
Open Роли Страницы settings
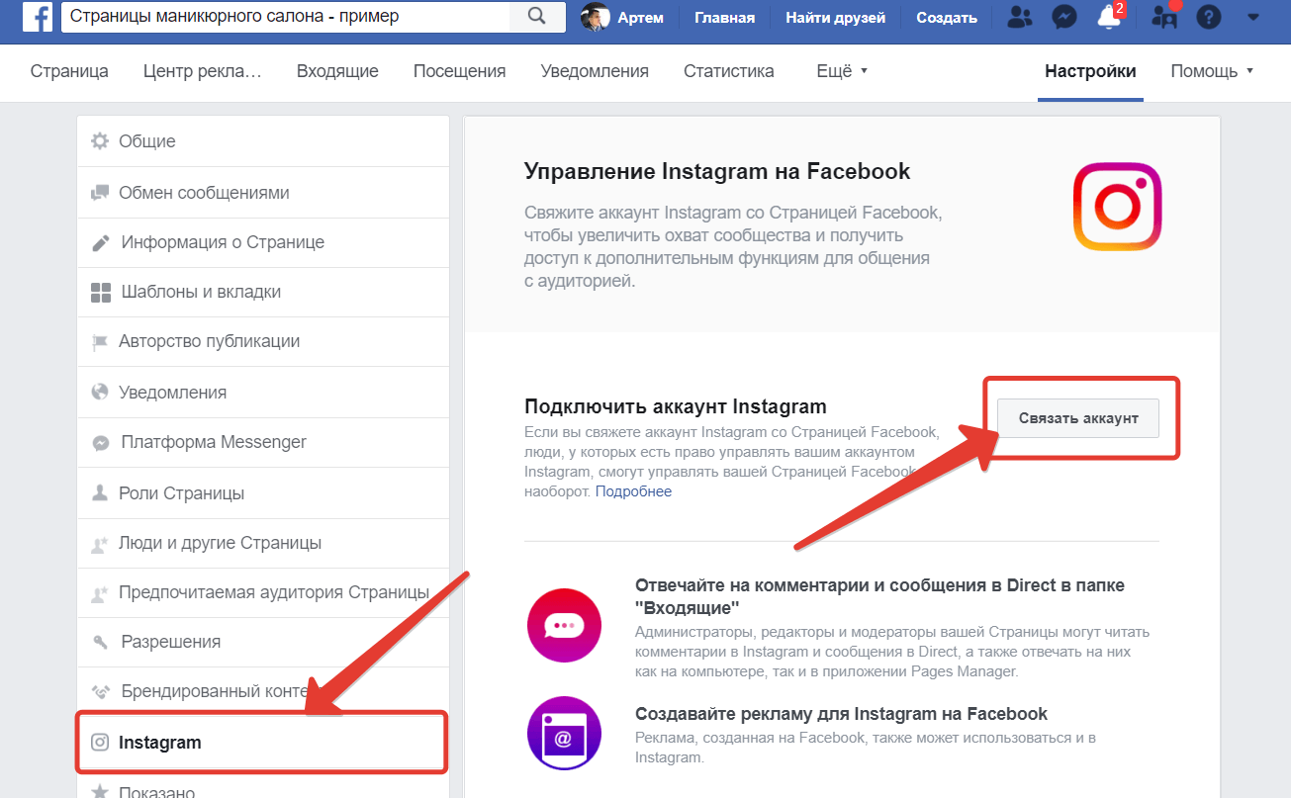tap(263, 493)
